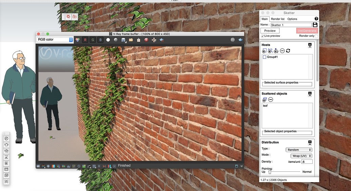Switch to the Render list tab
Screen dimensions: 351x191
[x=277, y=19]
